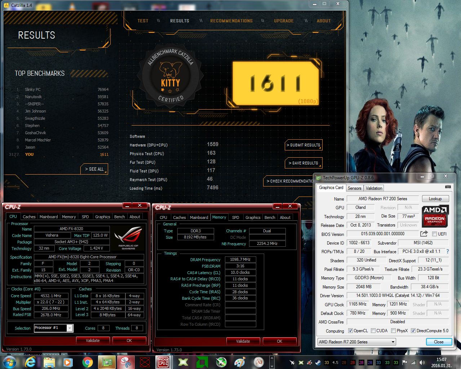The width and height of the screenshot is (461, 369).
Task: Click the SUBMIT RESULTS button
Action: point(303,145)
